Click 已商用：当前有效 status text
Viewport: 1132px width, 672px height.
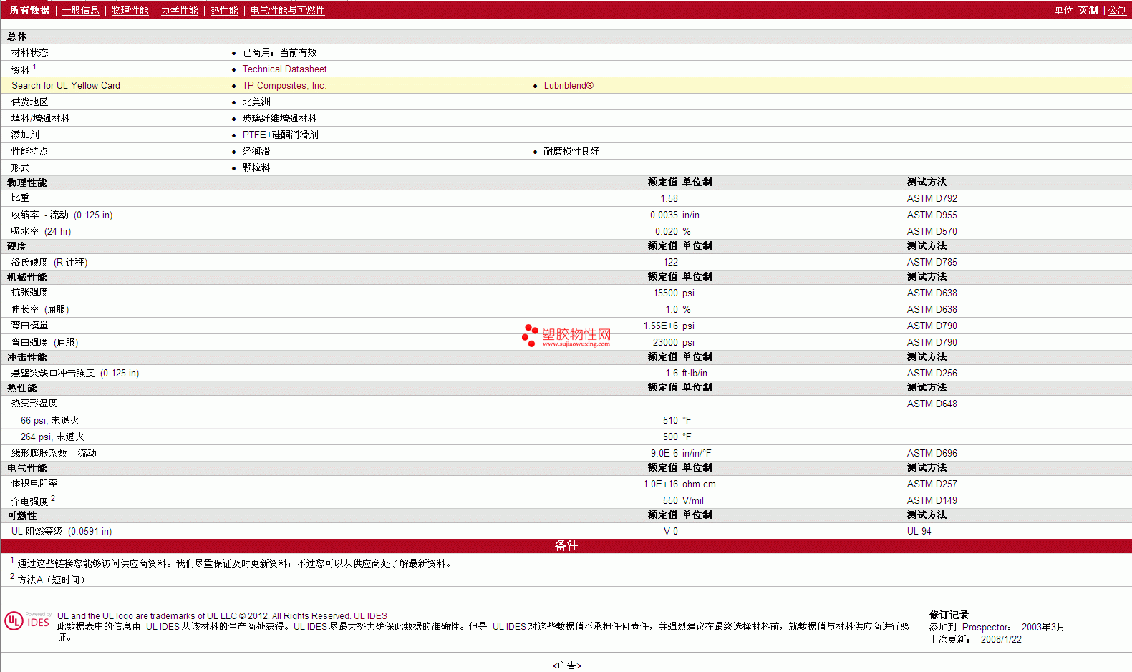[280, 53]
